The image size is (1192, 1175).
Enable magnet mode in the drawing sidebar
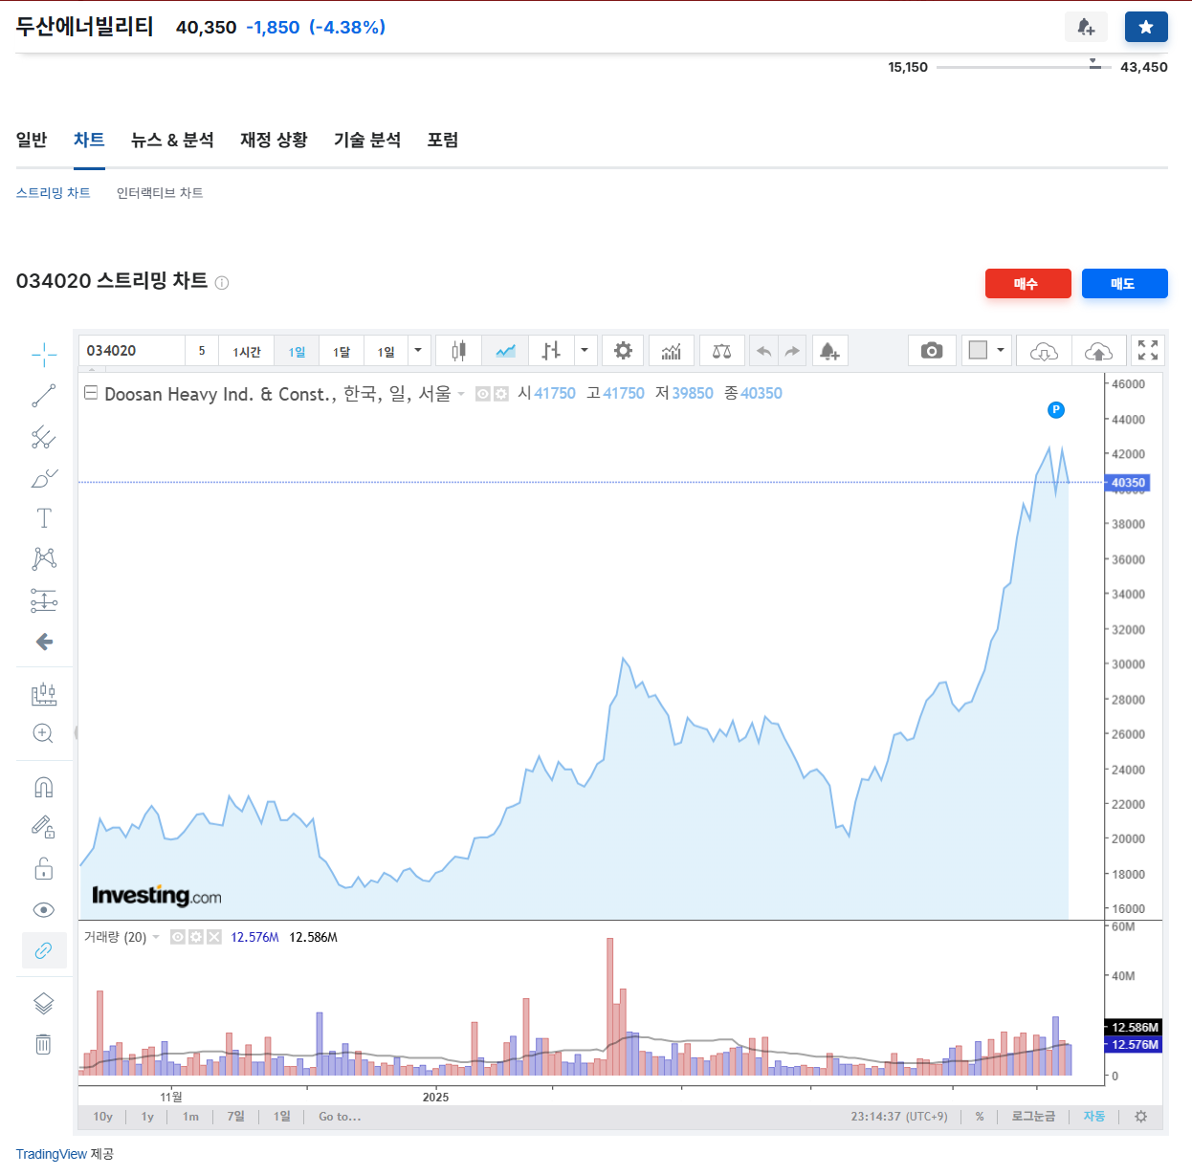click(43, 786)
